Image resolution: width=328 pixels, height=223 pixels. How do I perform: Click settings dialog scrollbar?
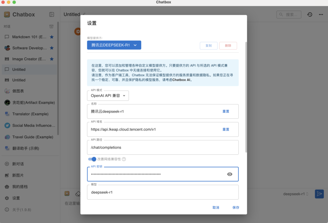click(x=246, y=97)
